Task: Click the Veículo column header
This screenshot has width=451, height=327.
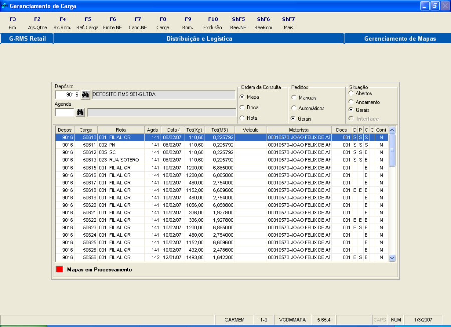Action: tap(251, 130)
